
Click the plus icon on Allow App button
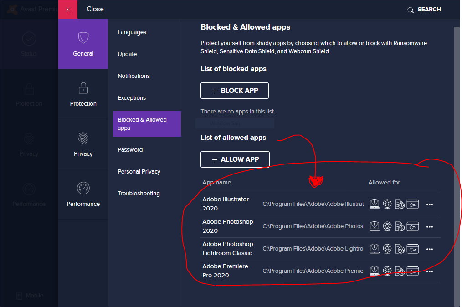[x=215, y=159]
